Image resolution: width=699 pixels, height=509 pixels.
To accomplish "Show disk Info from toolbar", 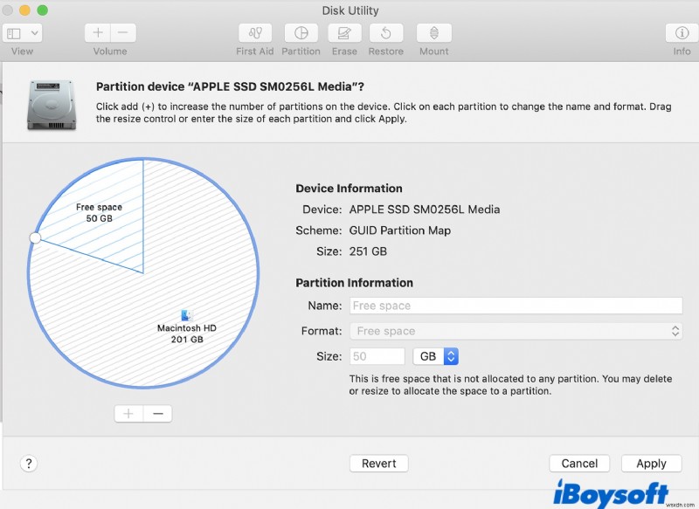I will coord(682,33).
